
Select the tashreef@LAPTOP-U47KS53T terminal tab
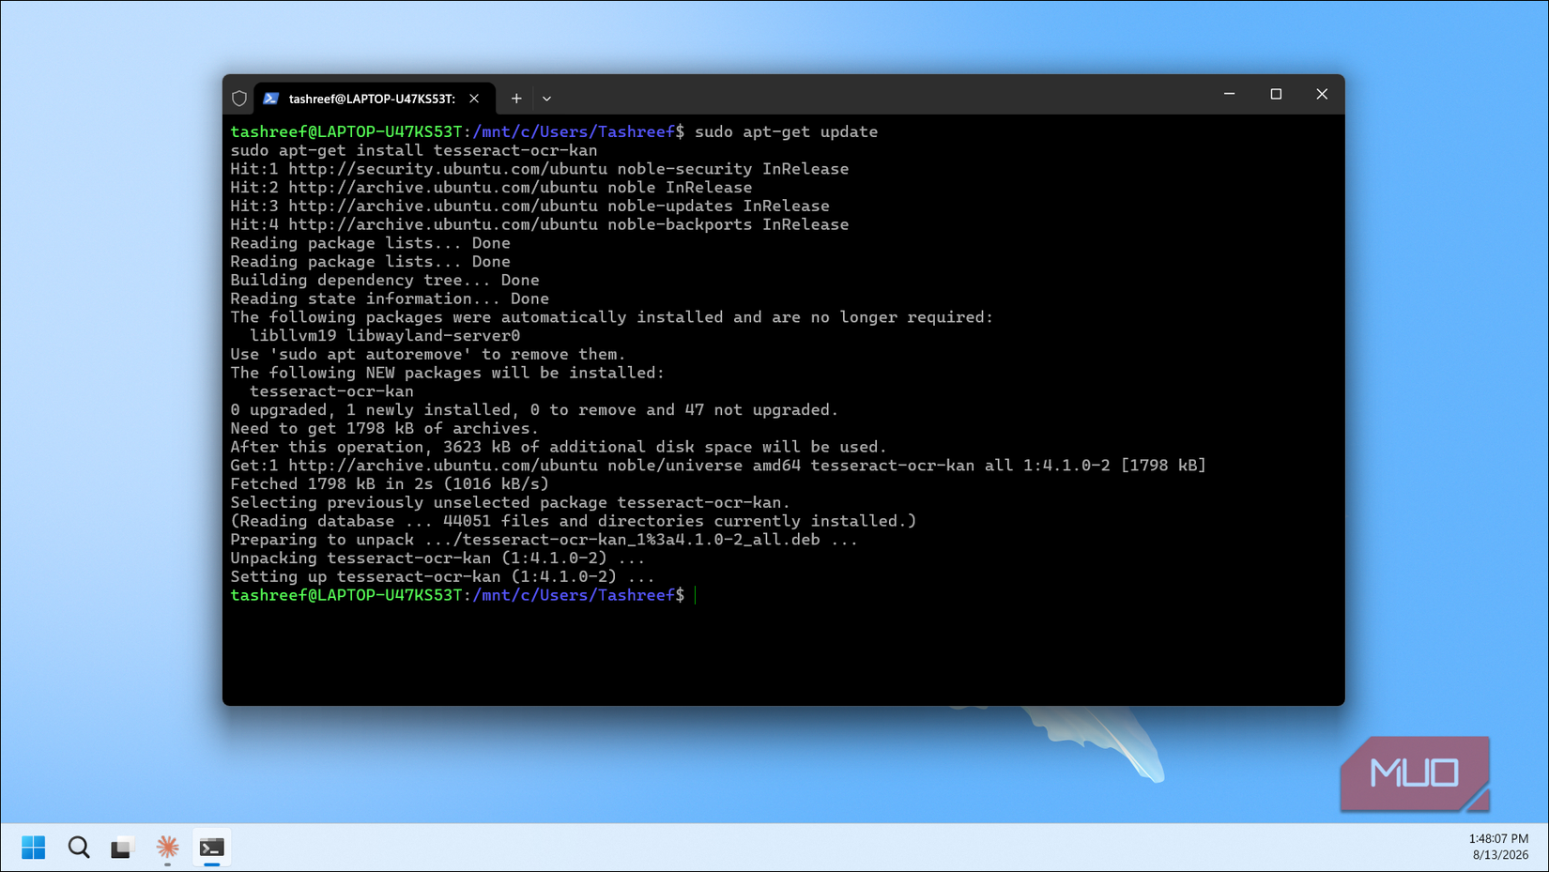click(374, 99)
